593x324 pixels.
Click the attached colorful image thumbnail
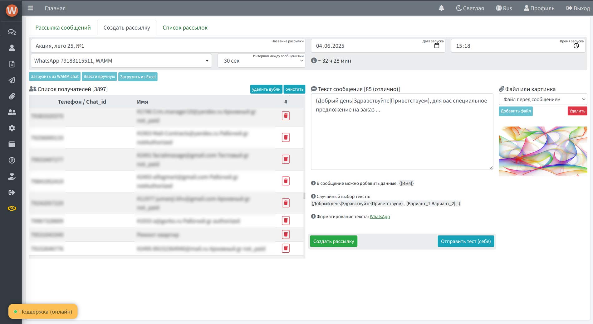coord(543,151)
